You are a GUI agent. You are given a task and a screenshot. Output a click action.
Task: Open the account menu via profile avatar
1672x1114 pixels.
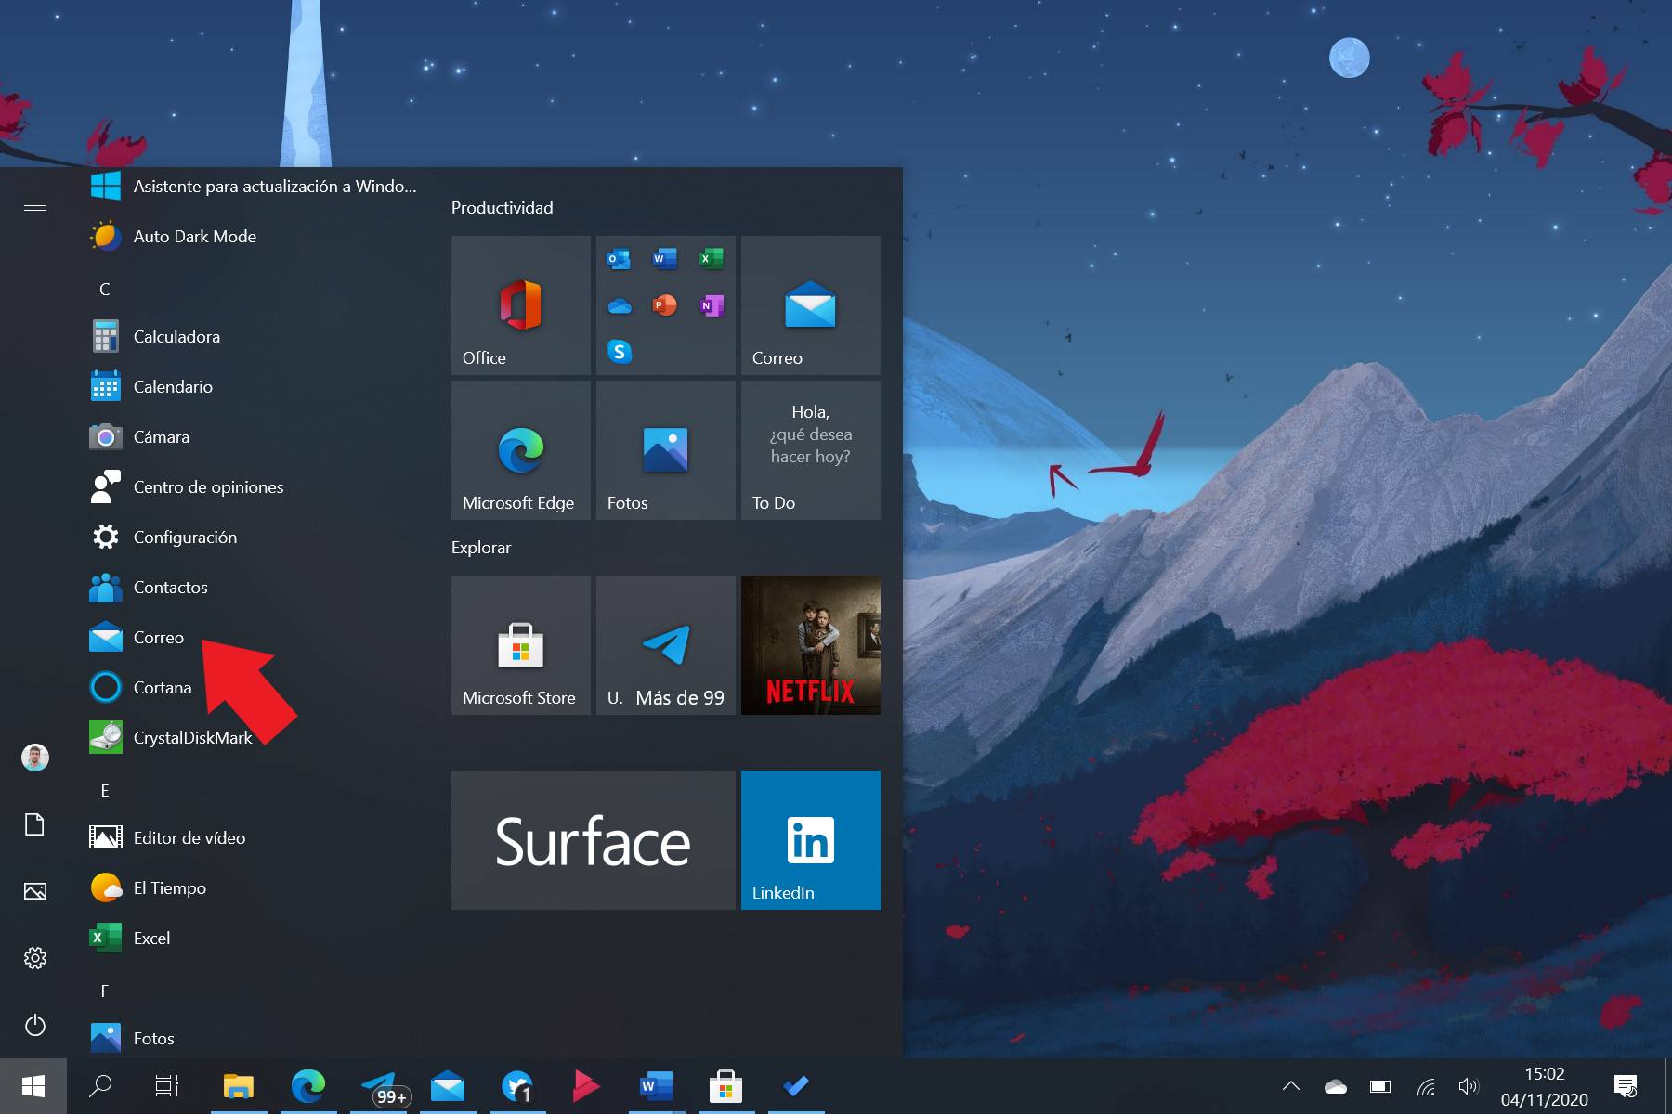pos(35,757)
